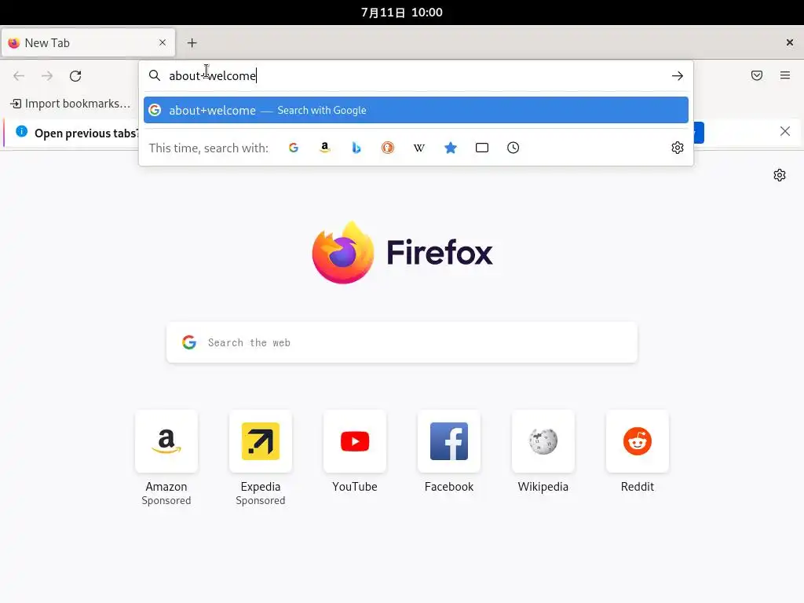This screenshot has height=603, width=804.
Task: Search this time with Wikipedia icon
Action: (x=419, y=148)
